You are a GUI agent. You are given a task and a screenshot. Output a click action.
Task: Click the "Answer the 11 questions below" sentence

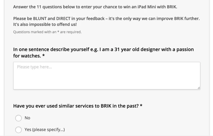[x=95, y=7]
